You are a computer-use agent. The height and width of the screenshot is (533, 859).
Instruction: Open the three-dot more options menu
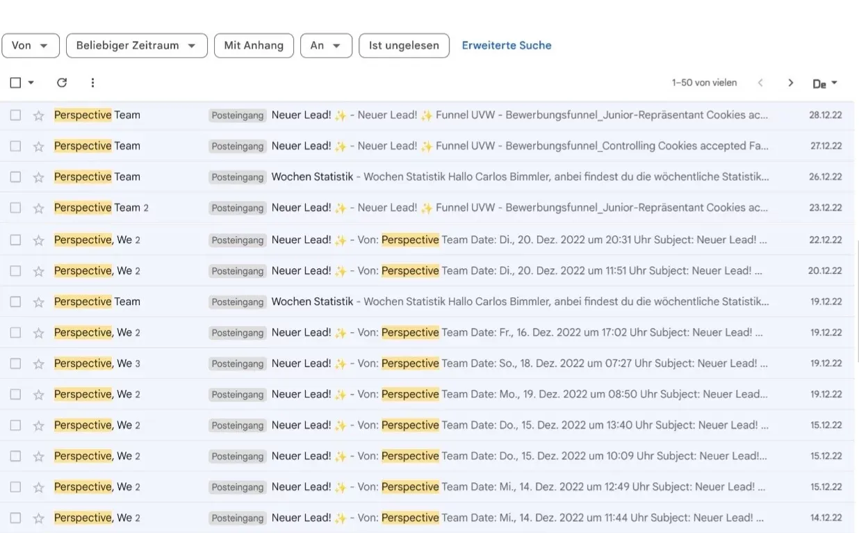pyautogui.click(x=92, y=83)
